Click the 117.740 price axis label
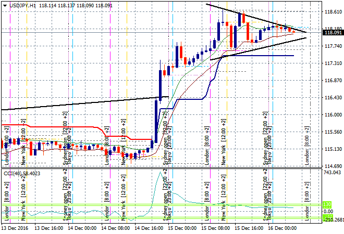 pyautogui.click(x=333, y=46)
